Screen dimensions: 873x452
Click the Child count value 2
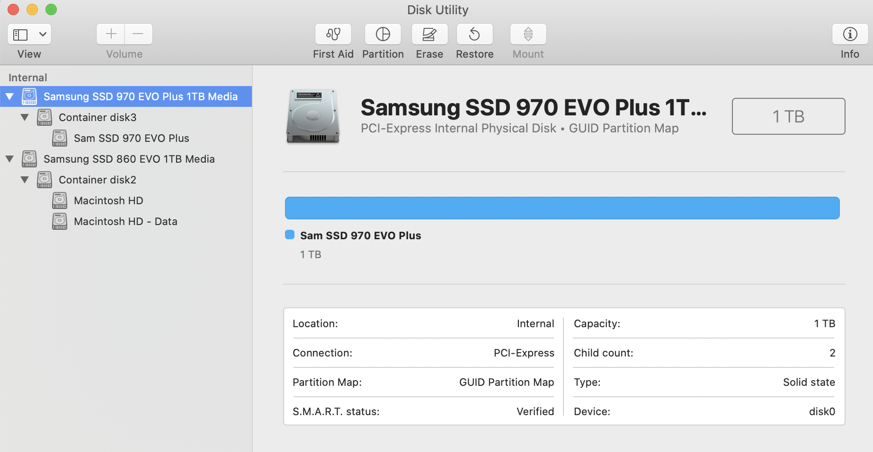832,353
